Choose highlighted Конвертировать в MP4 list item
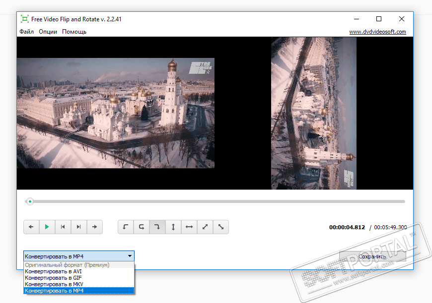 [x=79, y=291]
